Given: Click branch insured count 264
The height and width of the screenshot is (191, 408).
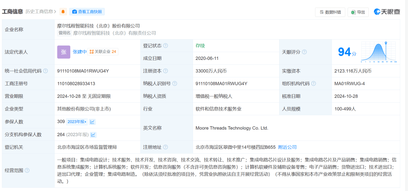Looking at the screenshot, I should 61,135.
